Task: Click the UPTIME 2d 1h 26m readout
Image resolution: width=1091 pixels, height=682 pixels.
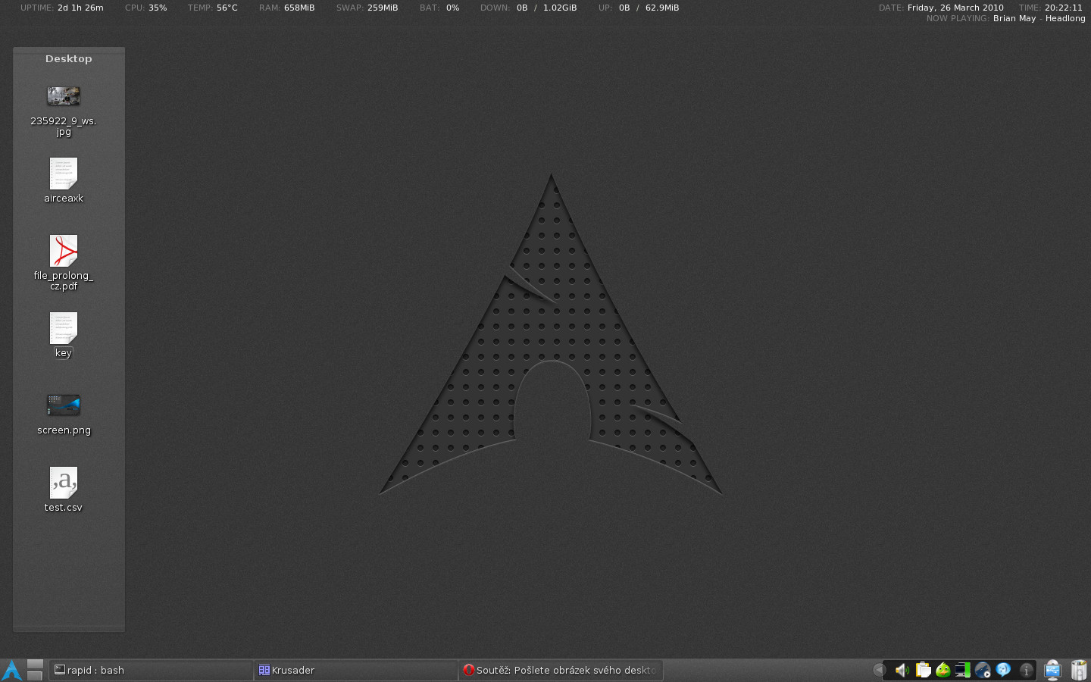Action: tap(62, 8)
